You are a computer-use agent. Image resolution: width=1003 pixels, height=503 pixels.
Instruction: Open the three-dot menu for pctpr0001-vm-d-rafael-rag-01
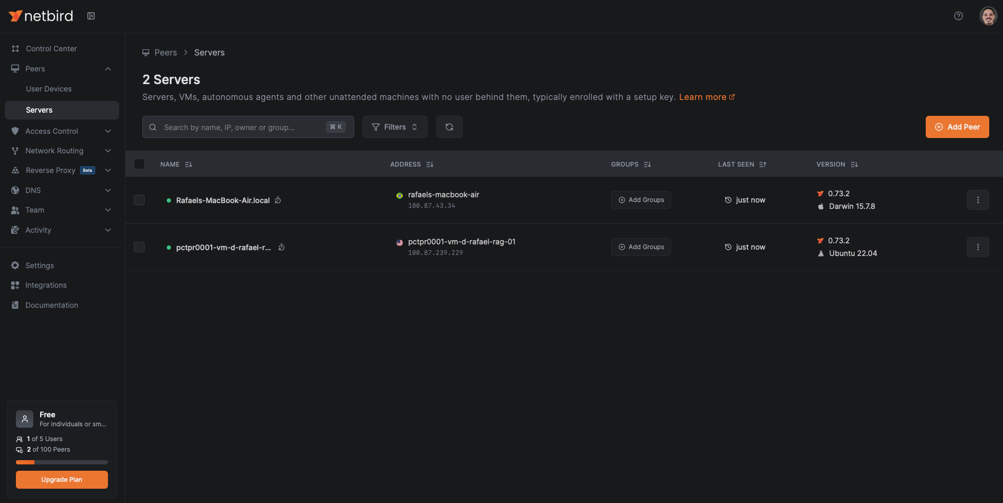pyautogui.click(x=978, y=247)
